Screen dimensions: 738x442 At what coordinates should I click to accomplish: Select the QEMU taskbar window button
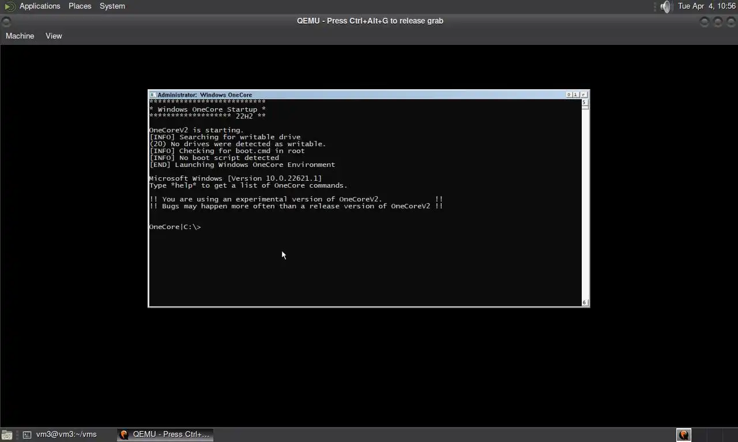[x=165, y=435]
